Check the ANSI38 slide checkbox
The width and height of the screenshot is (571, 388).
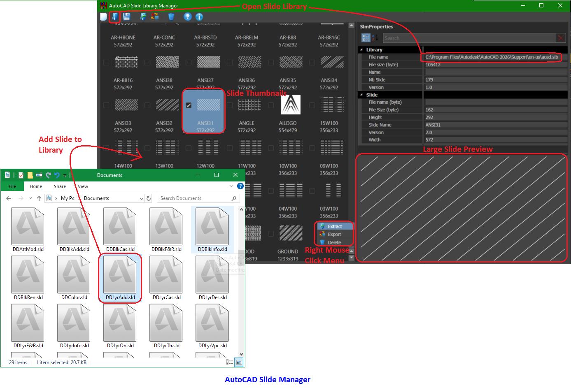pos(147,63)
